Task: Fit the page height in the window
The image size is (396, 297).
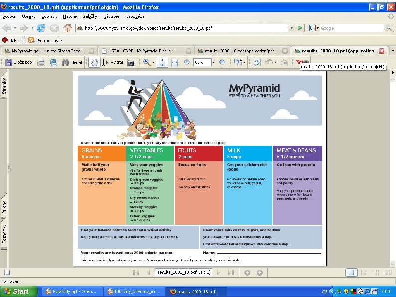Action: (162, 62)
